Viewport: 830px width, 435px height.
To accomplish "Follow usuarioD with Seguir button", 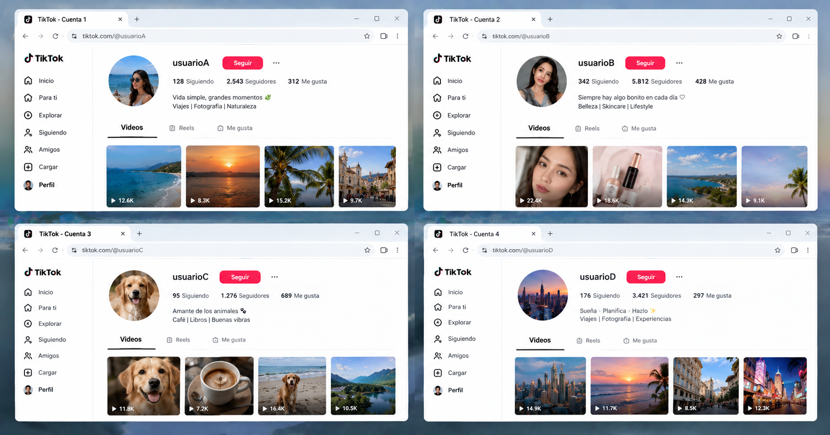I will (x=646, y=277).
